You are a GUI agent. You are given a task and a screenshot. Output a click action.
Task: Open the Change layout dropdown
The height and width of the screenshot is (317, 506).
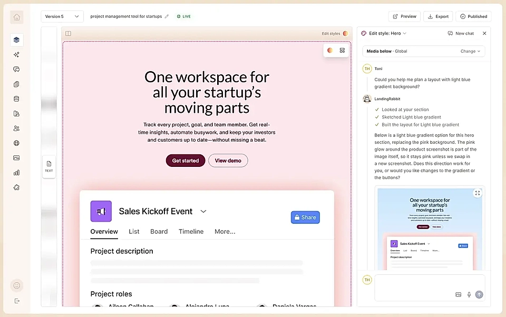click(x=470, y=51)
